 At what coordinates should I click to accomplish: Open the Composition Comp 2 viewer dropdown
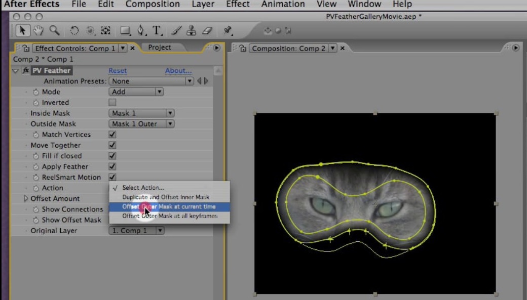point(332,48)
